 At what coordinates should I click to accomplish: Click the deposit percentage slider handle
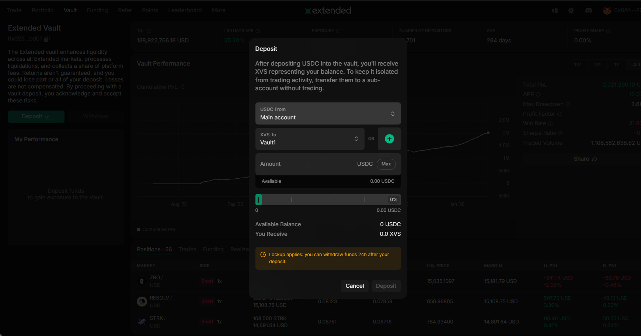[x=259, y=200]
